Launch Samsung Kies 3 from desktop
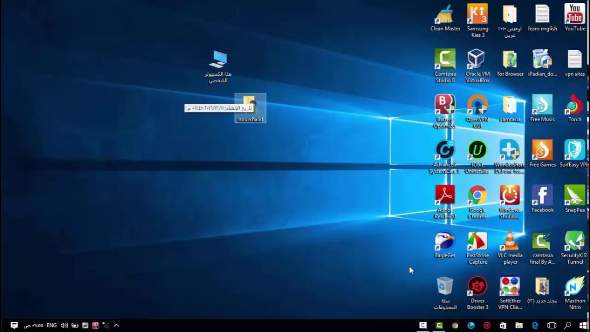This screenshot has height=332, width=590. (x=478, y=21)
